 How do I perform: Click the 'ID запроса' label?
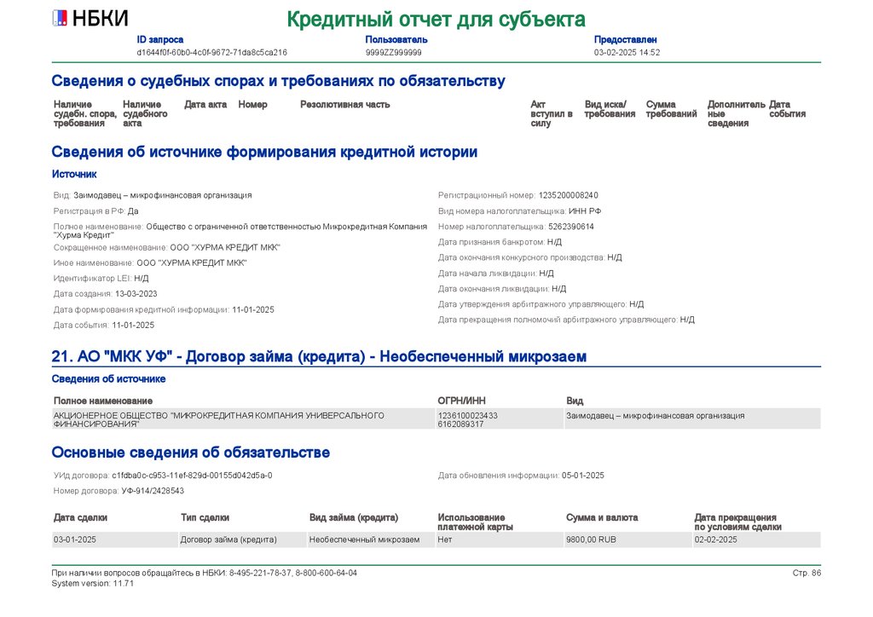[159, 39]
